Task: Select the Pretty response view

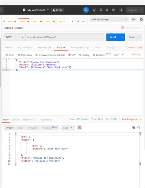Action: (x=9, y=128)
